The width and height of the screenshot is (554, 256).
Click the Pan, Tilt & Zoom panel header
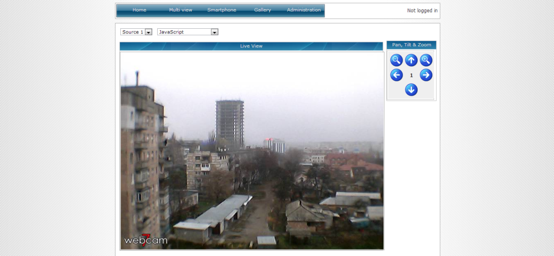click(x=411, y=45)
